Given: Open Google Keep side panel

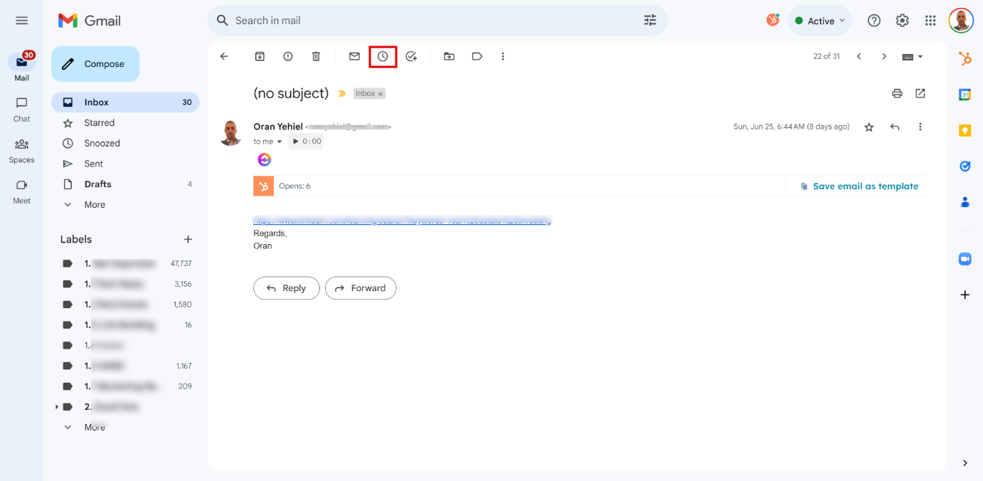Looking at the screenshot, I should pos(965,130).
